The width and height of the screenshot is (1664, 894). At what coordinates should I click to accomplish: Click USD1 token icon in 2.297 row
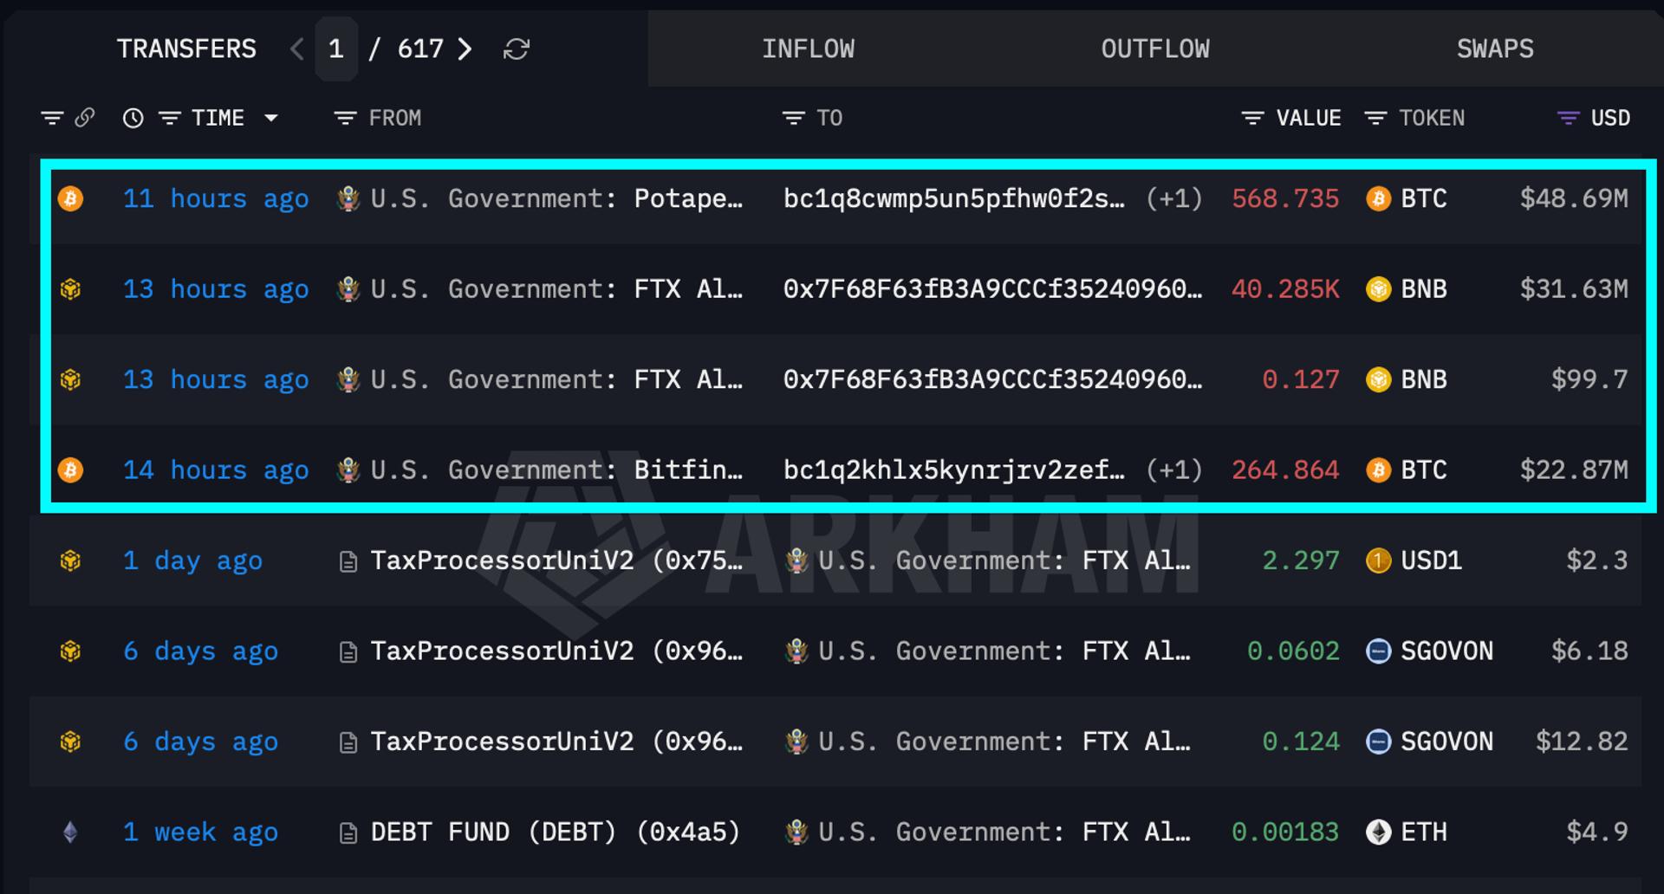[1378, 561]
